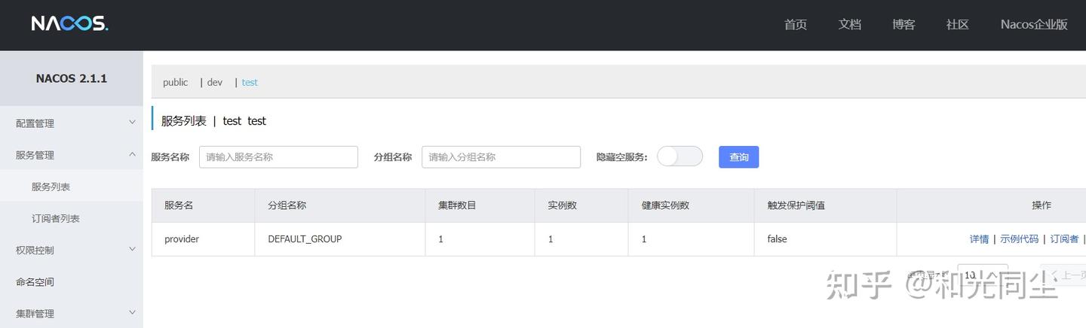Go to 命名空间 page
Screen dimensions: 1086x328
(x=35, y=282)
